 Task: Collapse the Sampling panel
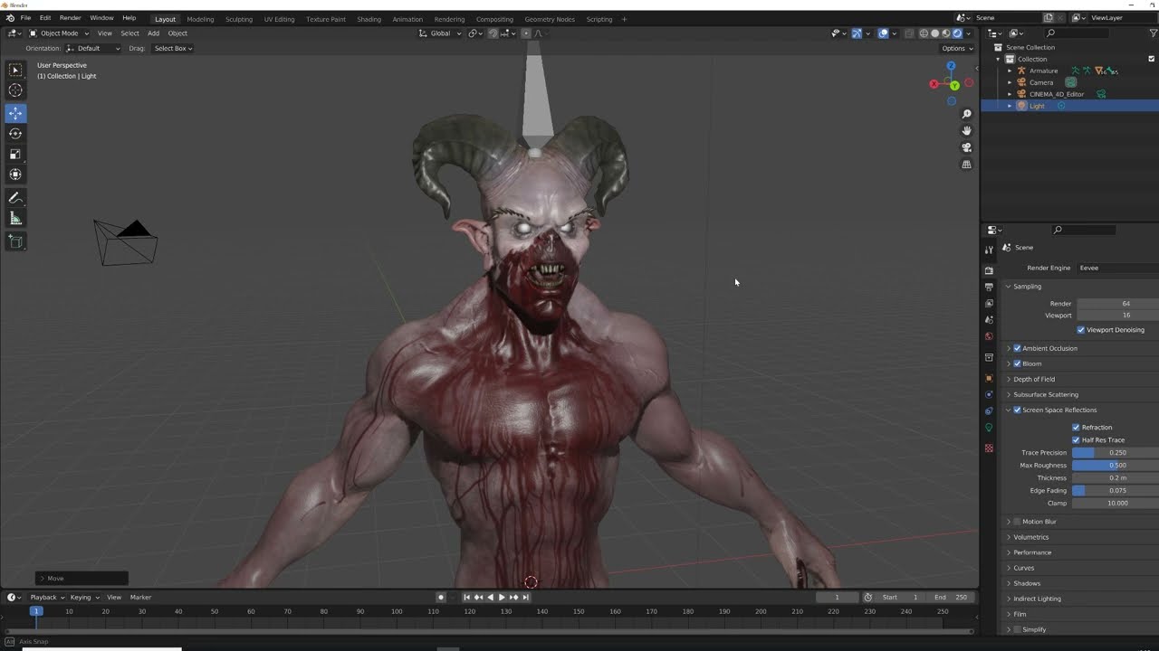pos(1009,287)
